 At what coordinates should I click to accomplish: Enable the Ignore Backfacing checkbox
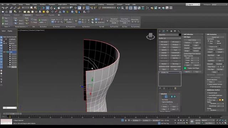(x=161, y=102)
